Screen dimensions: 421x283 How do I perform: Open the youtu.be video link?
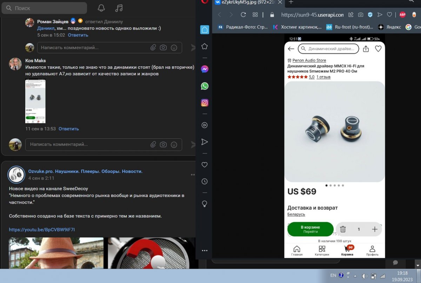42,230
